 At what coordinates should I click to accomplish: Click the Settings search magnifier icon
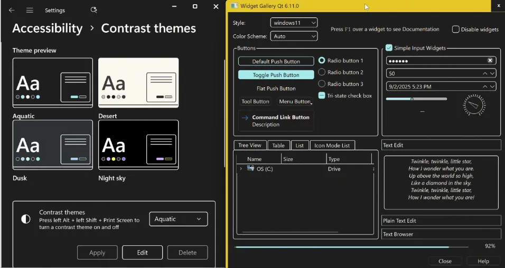click(x=93, y=10)
